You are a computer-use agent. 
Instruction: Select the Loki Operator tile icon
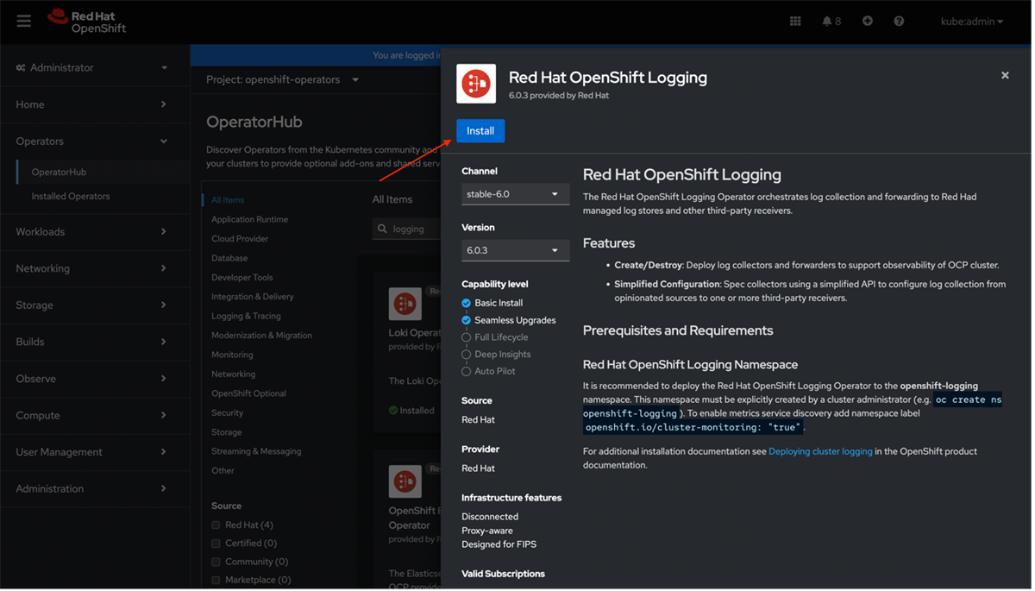pos(405,304)
